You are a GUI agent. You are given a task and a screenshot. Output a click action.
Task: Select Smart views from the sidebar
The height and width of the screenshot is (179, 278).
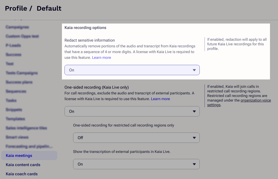pyautogui.click(x=17, y=137)
